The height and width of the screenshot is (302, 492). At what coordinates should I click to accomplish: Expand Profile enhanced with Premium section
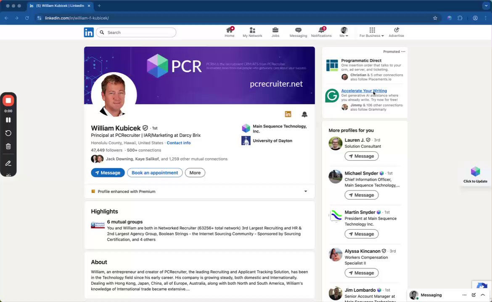306,191
